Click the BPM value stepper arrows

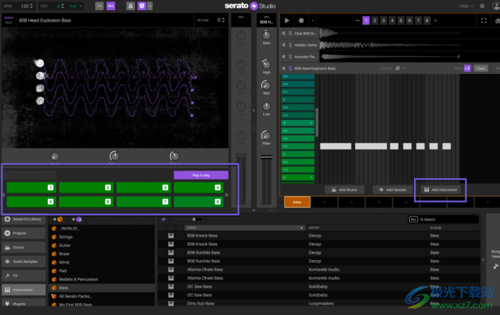[x=31, y=6]
